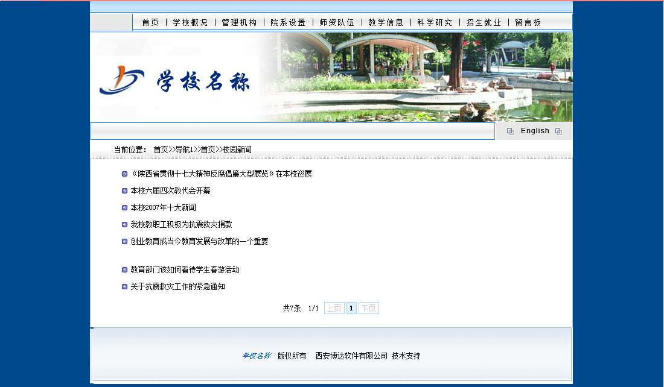Click 西安博达软件有限公司 in the footer
Screen dimensions: 664x387
pos(351,356)
